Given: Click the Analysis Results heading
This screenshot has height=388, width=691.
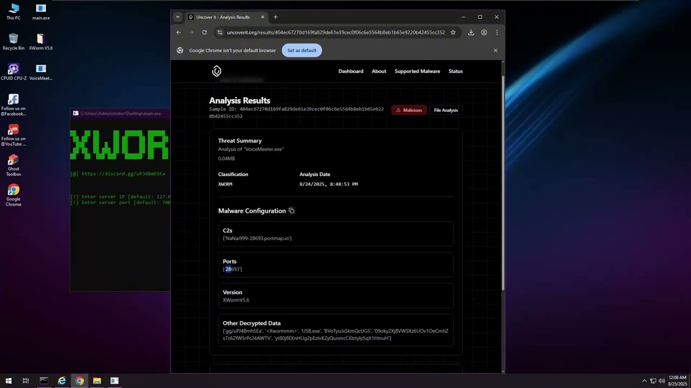Looking at the screenshot, I should pos(240,100).
